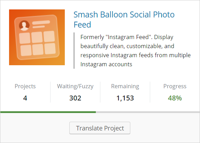Click the gray unfilled portion of progress bar
This screenshot has width=200, height=143.
[x=148, y=112]
